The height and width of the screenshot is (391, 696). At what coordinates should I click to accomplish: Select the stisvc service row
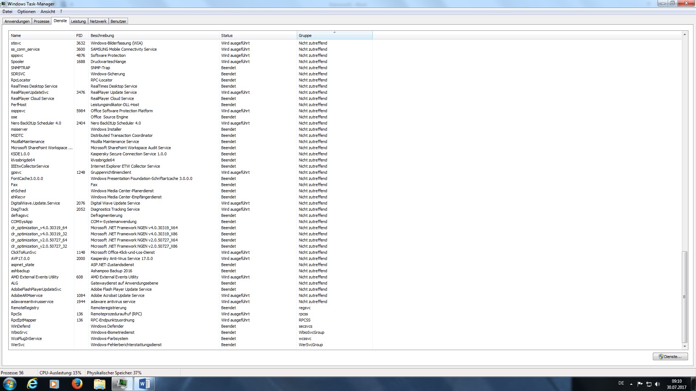190,43
